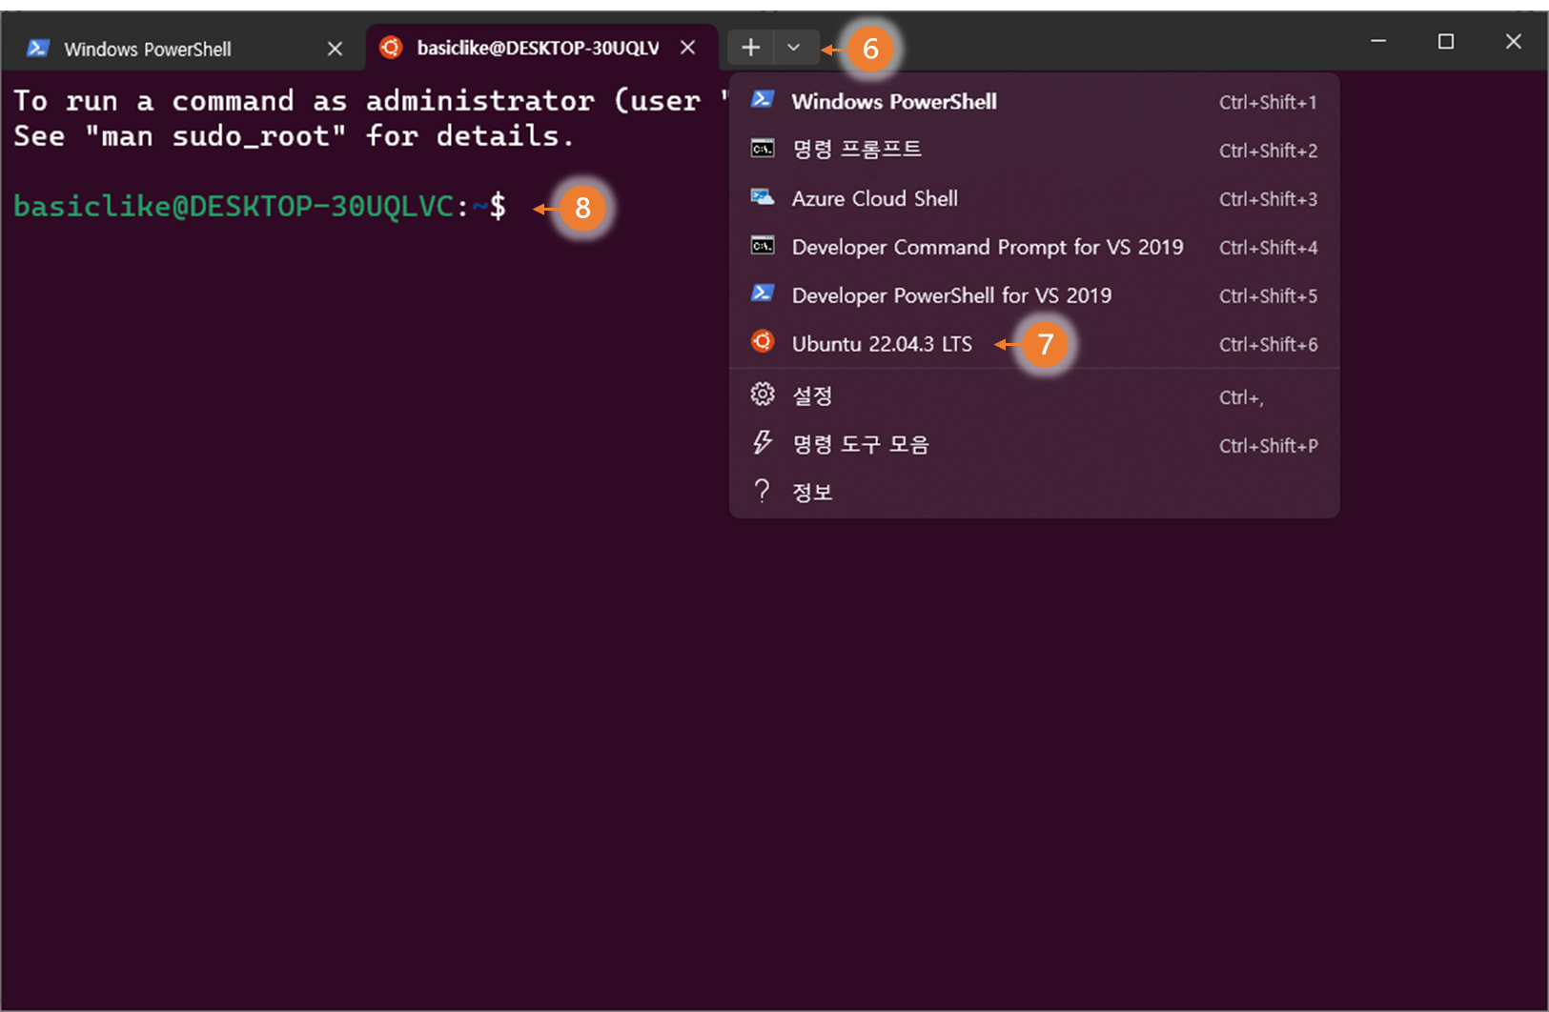
Task: Click the PowerShell icon beside Developer PowerShell entry
Action: point(763,293)
